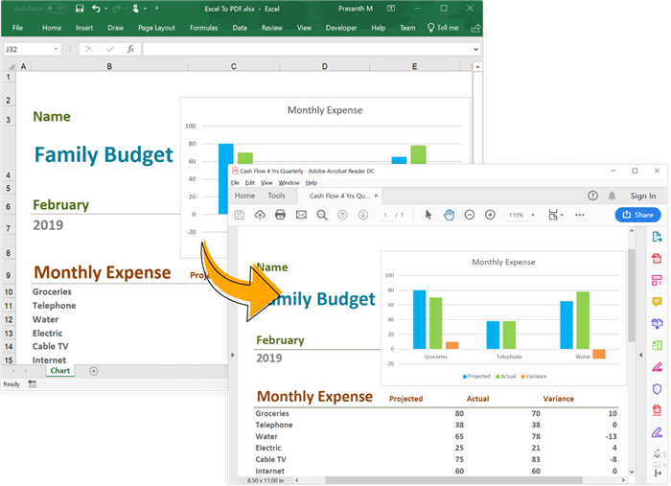This screenshot has height=486, width=671.
Task: Open the Window menu in Acrobat
Action: tap(289, 182)
